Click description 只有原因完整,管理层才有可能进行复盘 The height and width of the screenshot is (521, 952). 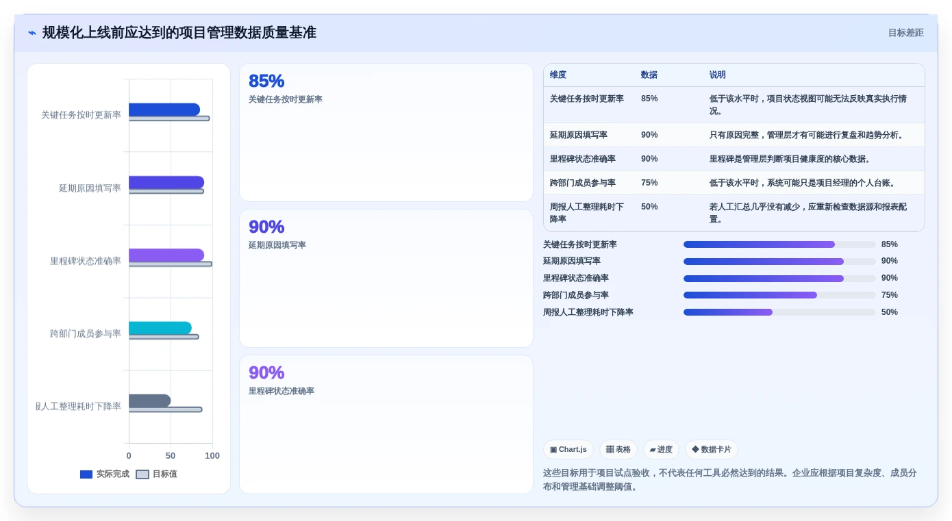807,135
